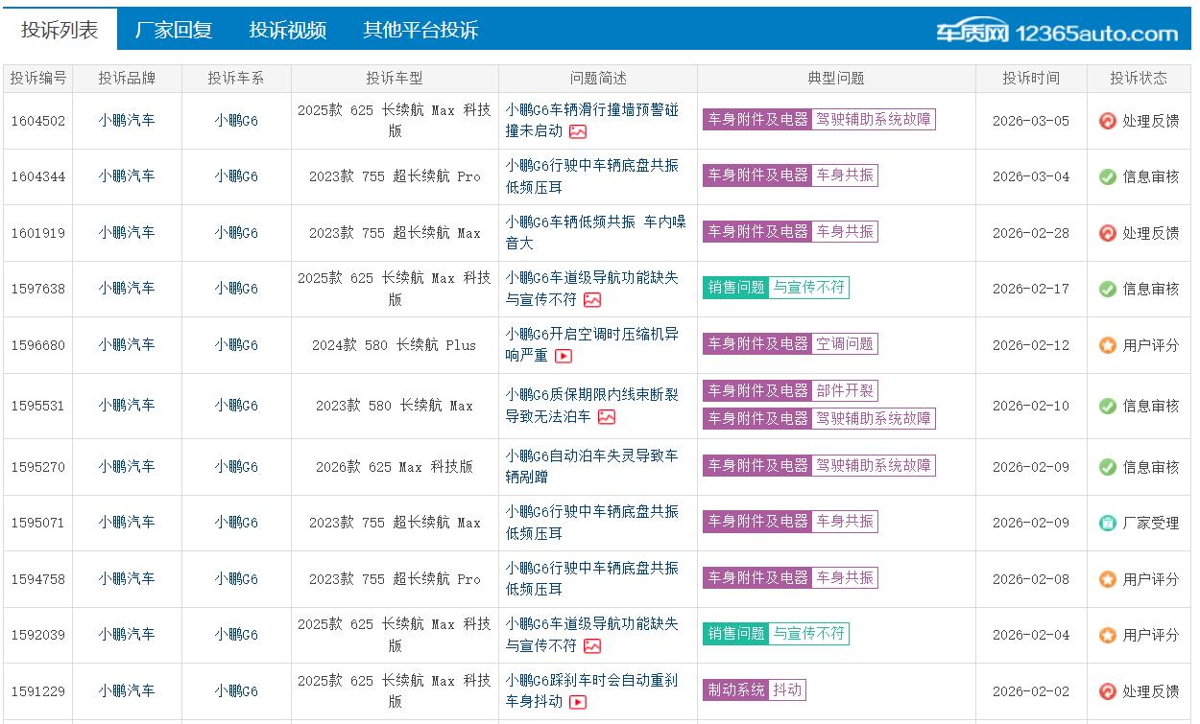Click orange 用户评分 star icon for 1596680
The width and height of the screenshot is (1200, 724).
point(1108,345)
